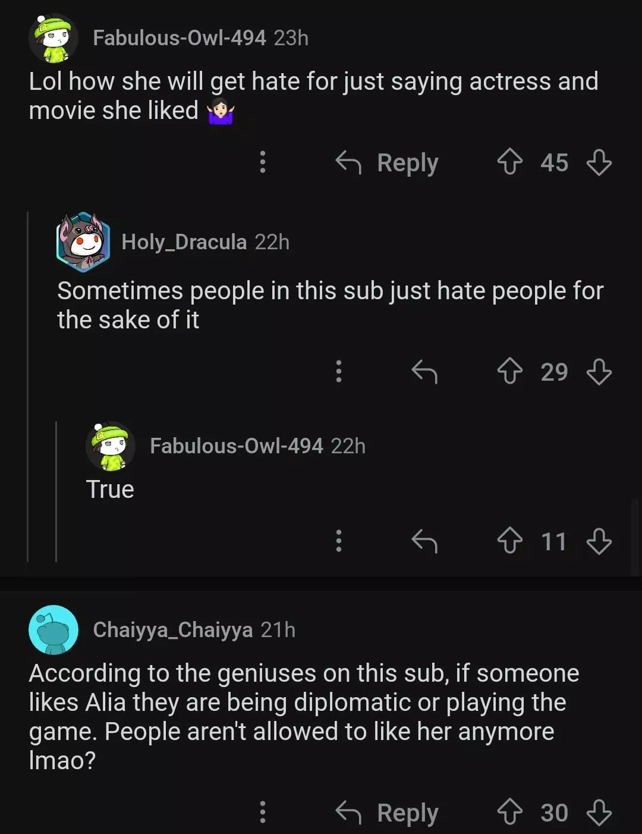Downvote Chaiyya_Chaiyya's comment with 30 points

click(599, 812)
